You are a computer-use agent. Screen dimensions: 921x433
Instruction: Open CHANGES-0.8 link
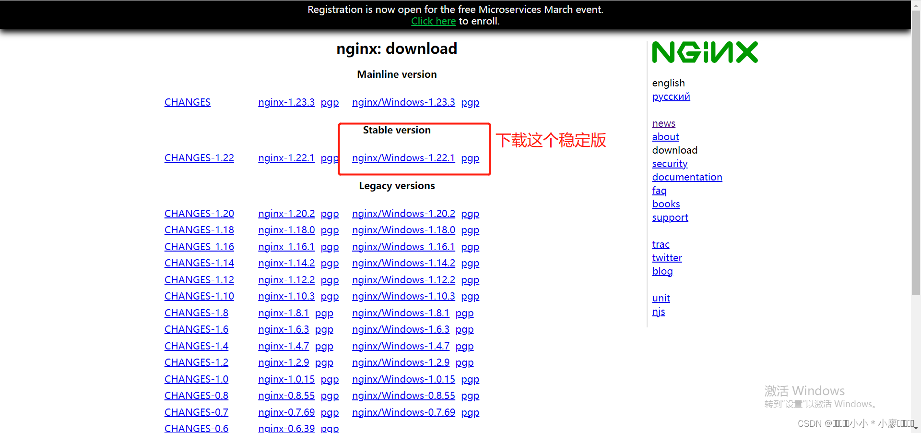(196, 396)
